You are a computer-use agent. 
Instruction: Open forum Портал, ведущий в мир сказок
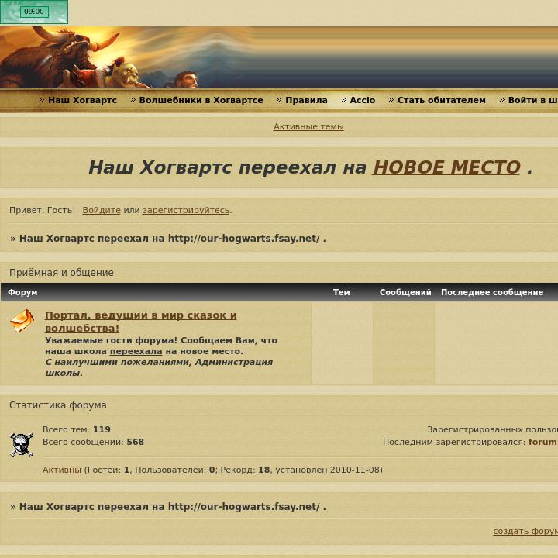[140, 322]
